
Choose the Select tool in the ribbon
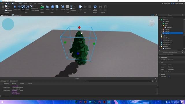[15, 8]
